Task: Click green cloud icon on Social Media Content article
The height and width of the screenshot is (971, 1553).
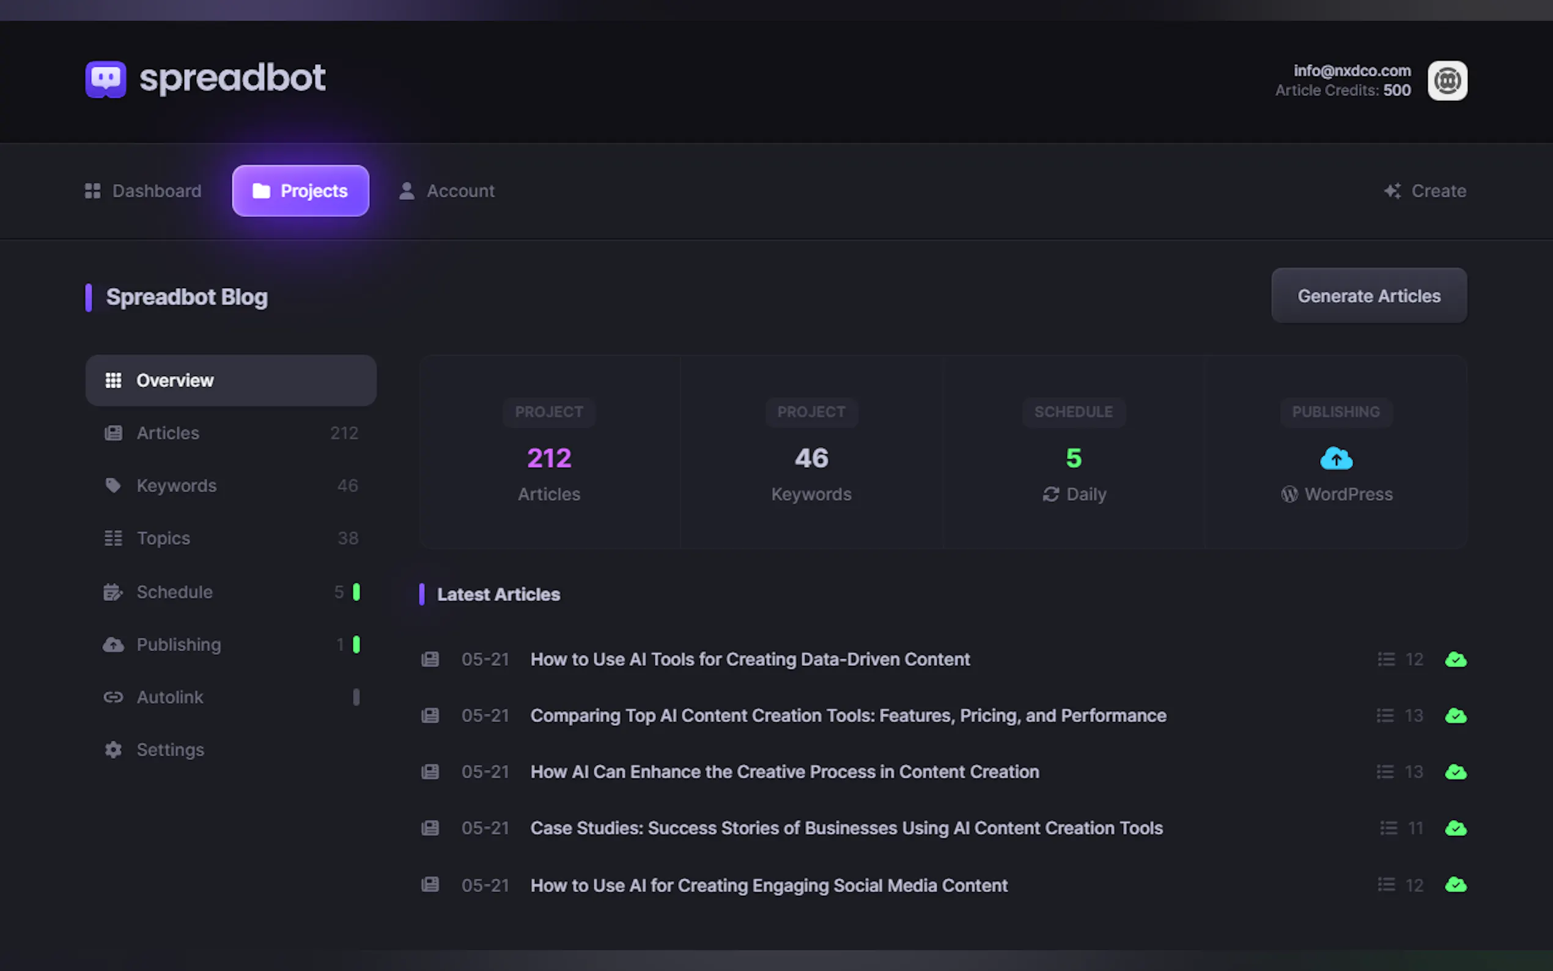Action: 1455,885
